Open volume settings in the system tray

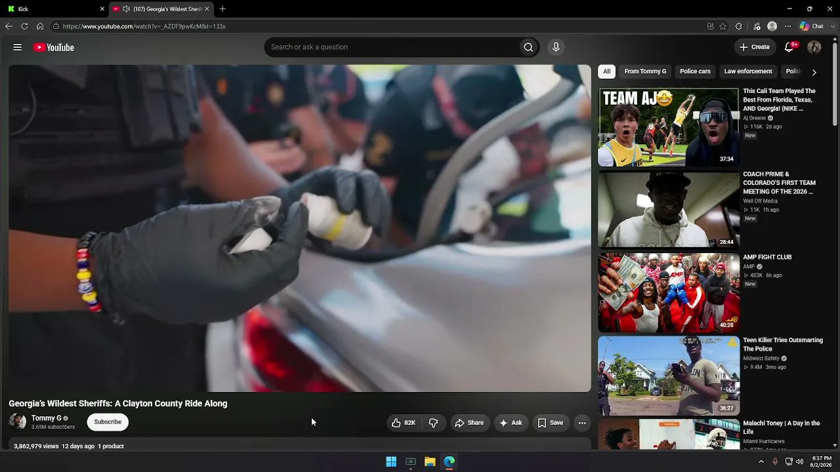click(x=800, y=462)
